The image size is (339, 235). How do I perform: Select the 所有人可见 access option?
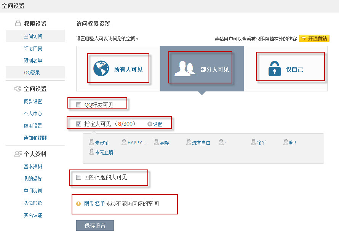(x=118, y=69)
